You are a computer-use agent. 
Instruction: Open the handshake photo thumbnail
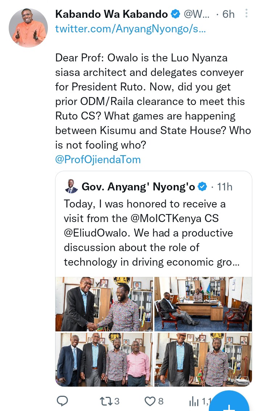click(104, 304)
